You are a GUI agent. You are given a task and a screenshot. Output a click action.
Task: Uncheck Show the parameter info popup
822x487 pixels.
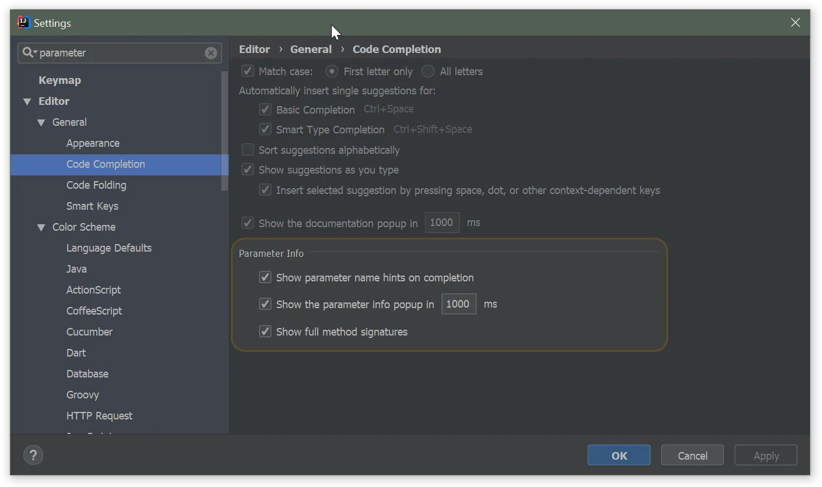coord(265,304)
